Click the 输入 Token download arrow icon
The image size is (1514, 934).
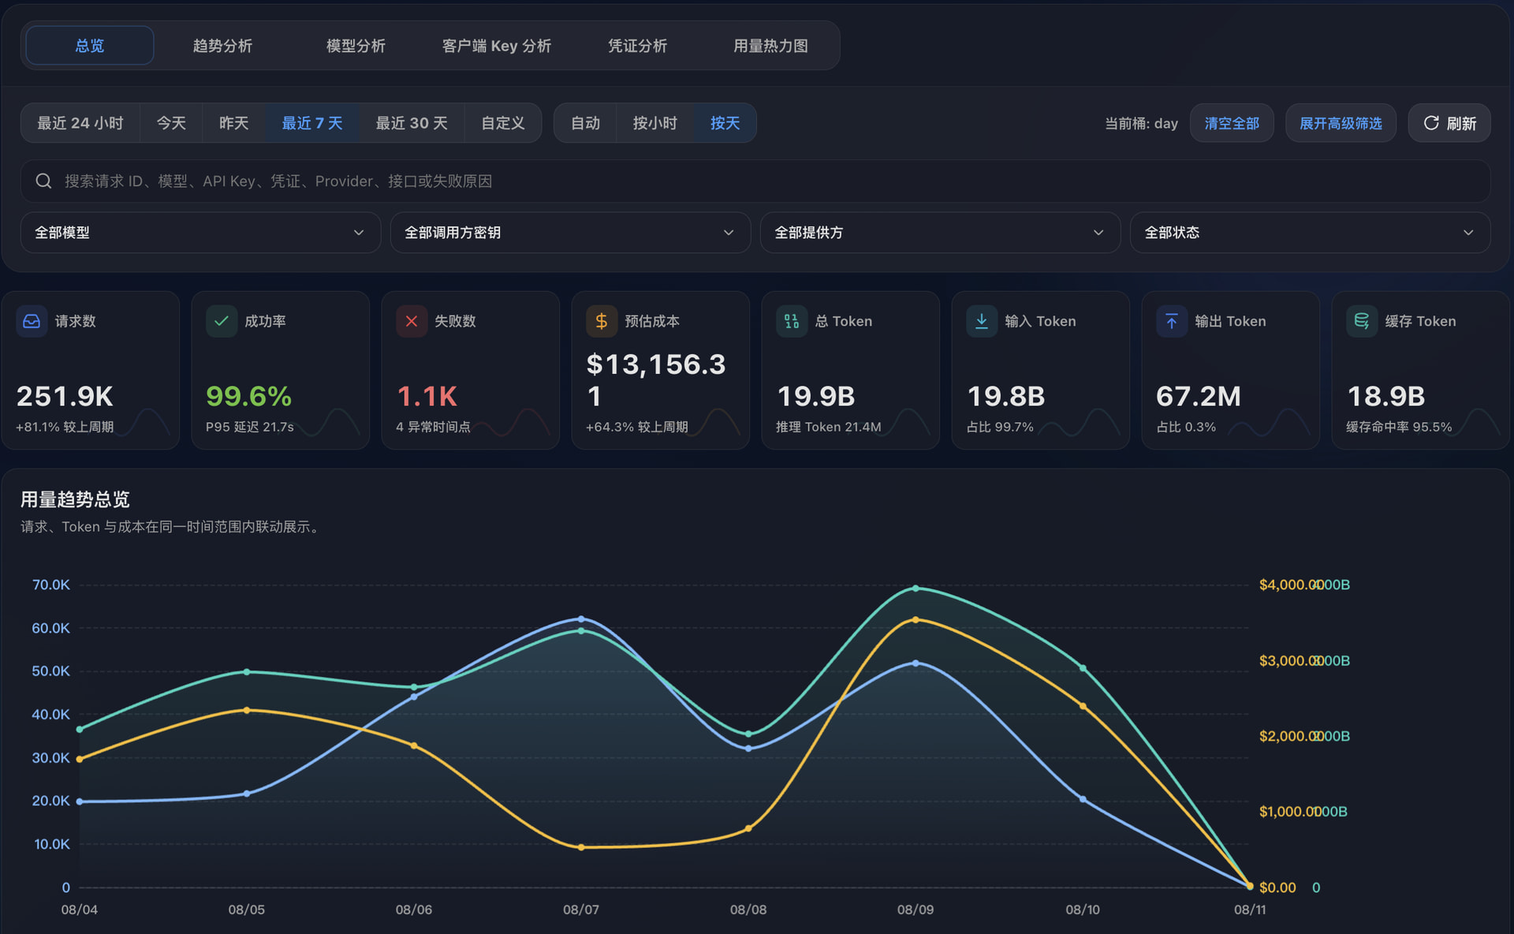click(982, 321)
